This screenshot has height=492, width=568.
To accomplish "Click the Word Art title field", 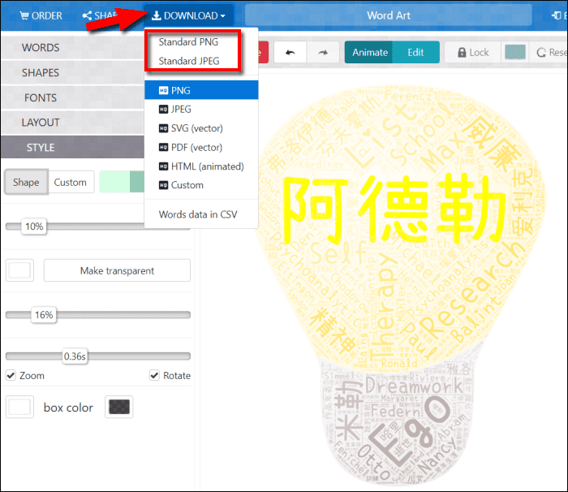I will pyautogui.click(x=389, y=15).
